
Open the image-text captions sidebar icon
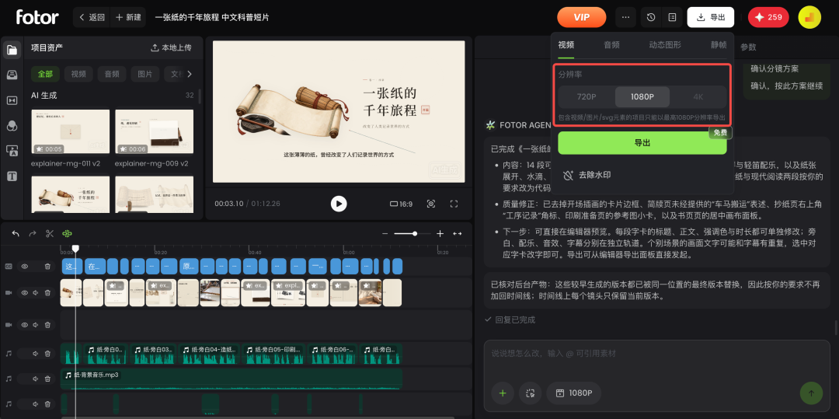[12, 151]
